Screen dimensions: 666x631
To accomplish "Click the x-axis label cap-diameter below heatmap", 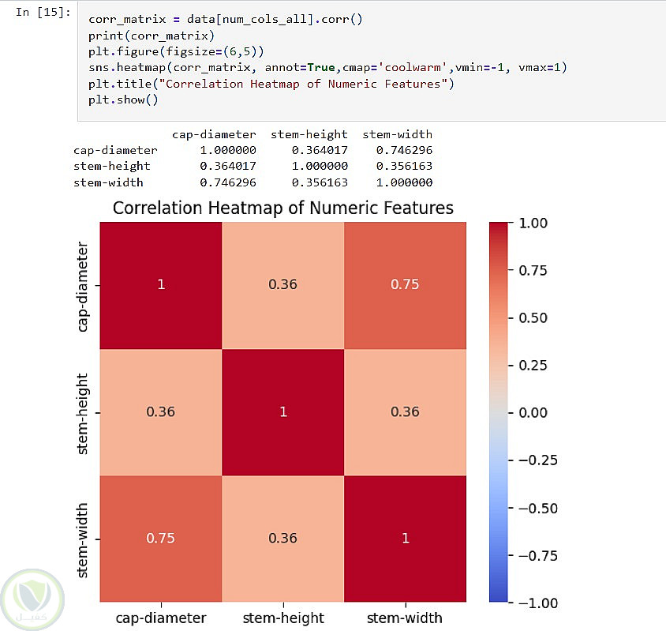I will 161,618.
